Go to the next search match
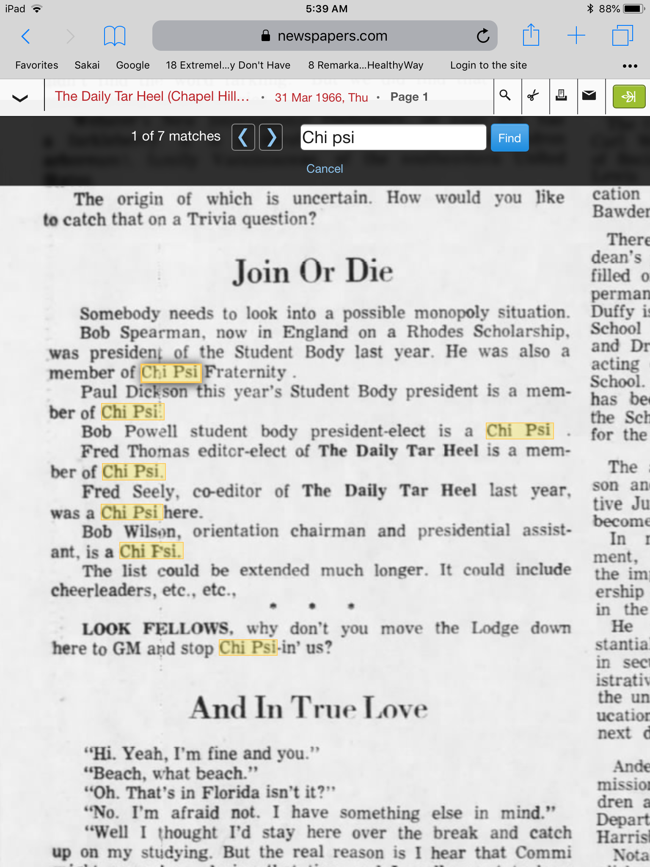Image resolution: width=650 pixels, height=867 pixels. [x=271, y=137]
